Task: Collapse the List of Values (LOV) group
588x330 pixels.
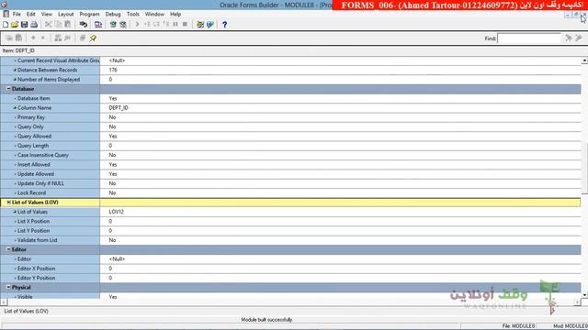Action: point(8,203)
